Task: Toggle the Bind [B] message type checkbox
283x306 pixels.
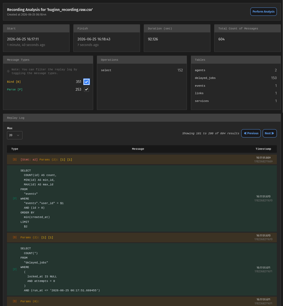Action: pos(86,82)
